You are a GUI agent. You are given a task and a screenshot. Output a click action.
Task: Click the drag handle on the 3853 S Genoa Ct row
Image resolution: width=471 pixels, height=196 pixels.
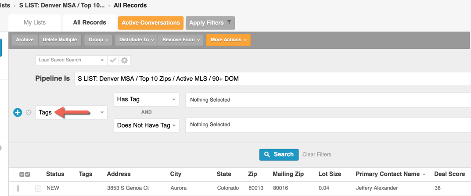click(x=18, y=189)
